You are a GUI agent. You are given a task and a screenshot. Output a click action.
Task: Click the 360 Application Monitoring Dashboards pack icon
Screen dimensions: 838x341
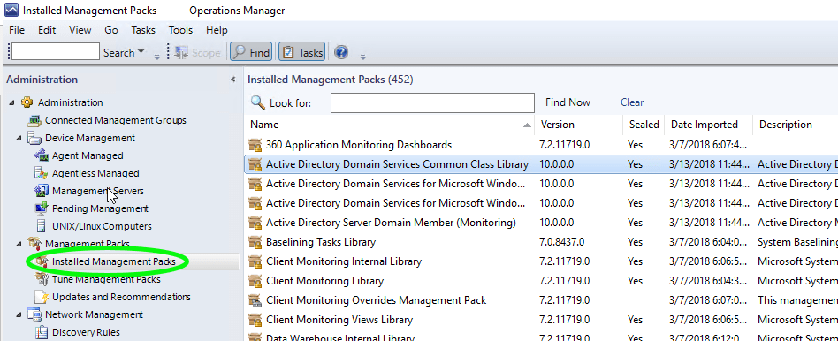tap(255, 145)
